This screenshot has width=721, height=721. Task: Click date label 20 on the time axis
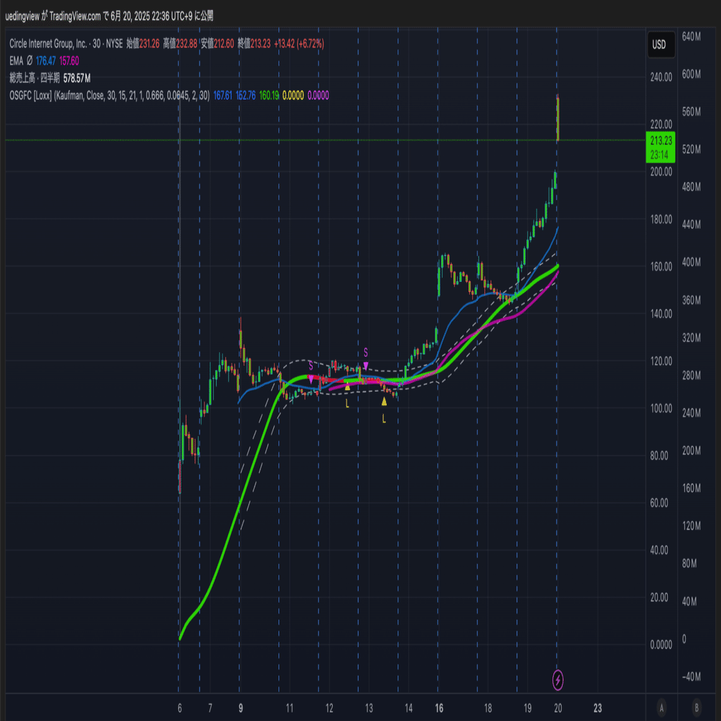point(557,708)
